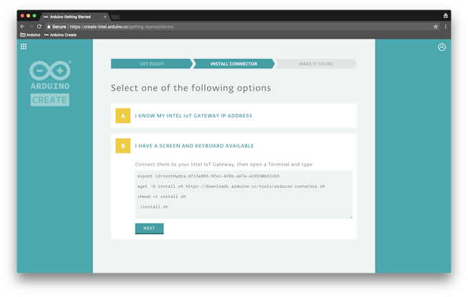Click the yellow B option badge
This screenshot has height=297, width=468.
click(123, 146)
